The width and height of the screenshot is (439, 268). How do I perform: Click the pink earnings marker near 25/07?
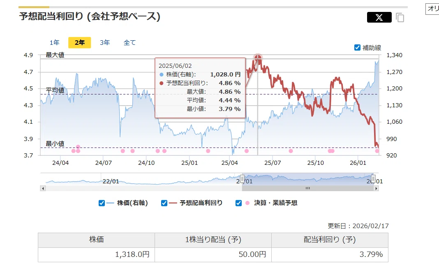pos(291,151)
